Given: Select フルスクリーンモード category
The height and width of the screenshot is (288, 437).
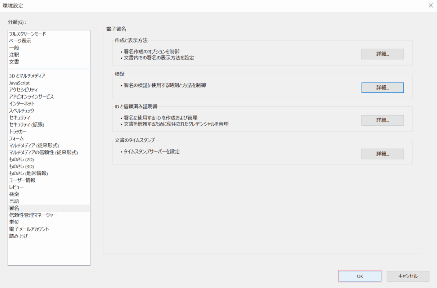Looking at the screenshot, I should tap(28, 33).
